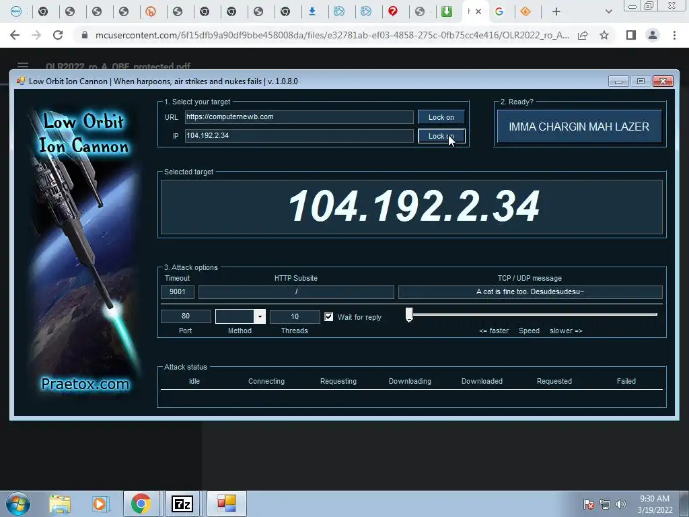Click IMMA CHARGIN MAH LAZER button

coord(579,127)
